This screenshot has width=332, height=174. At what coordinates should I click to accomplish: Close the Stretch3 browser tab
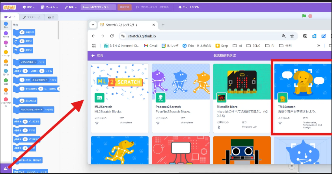153,25
